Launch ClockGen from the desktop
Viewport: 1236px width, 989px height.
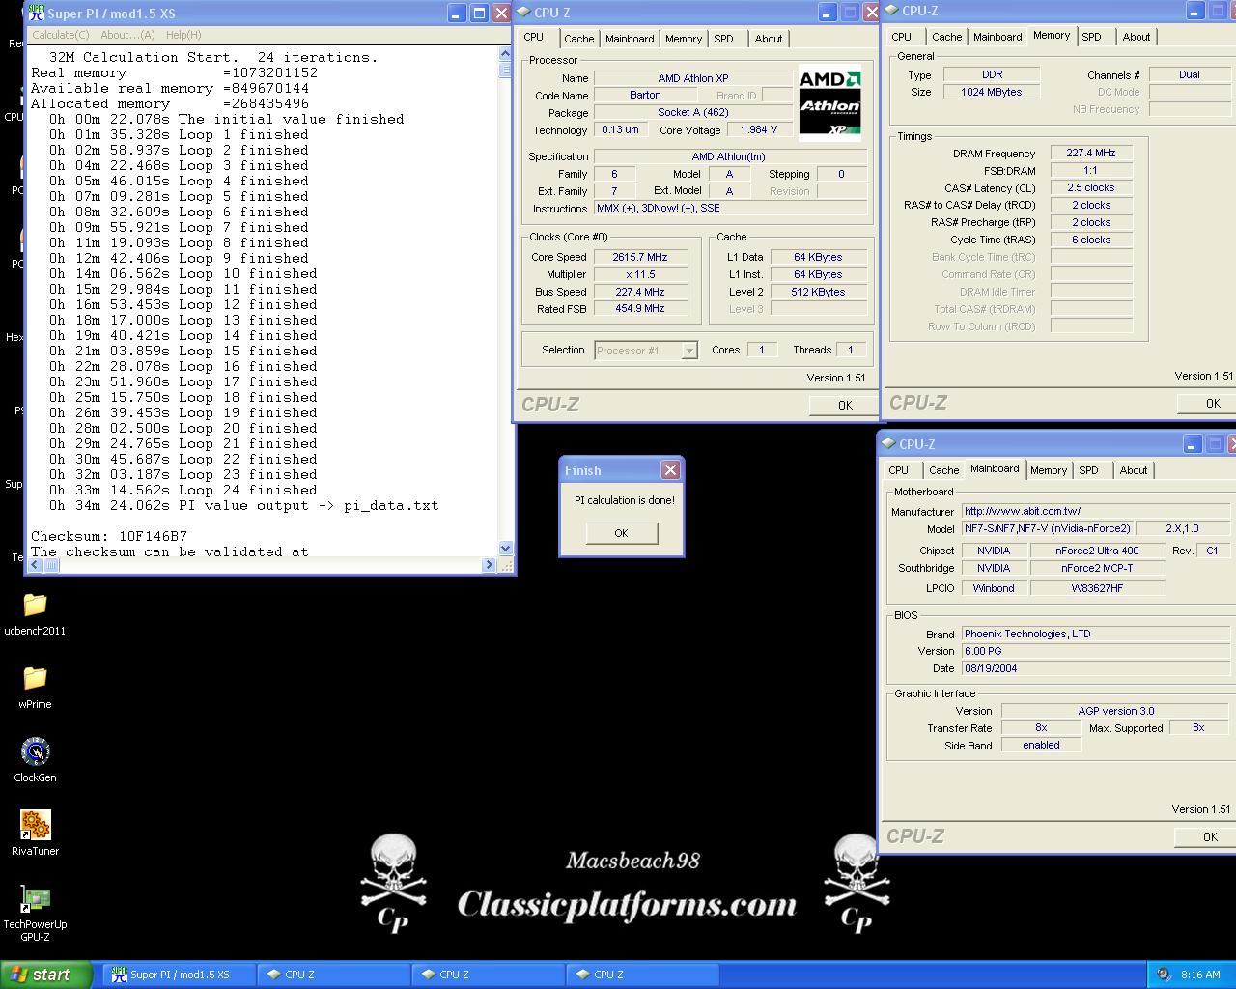35,761
